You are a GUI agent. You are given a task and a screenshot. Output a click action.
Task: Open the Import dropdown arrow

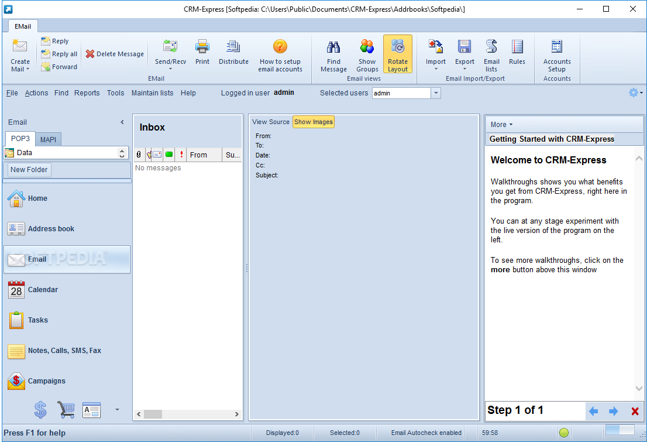tap(436, 69)
